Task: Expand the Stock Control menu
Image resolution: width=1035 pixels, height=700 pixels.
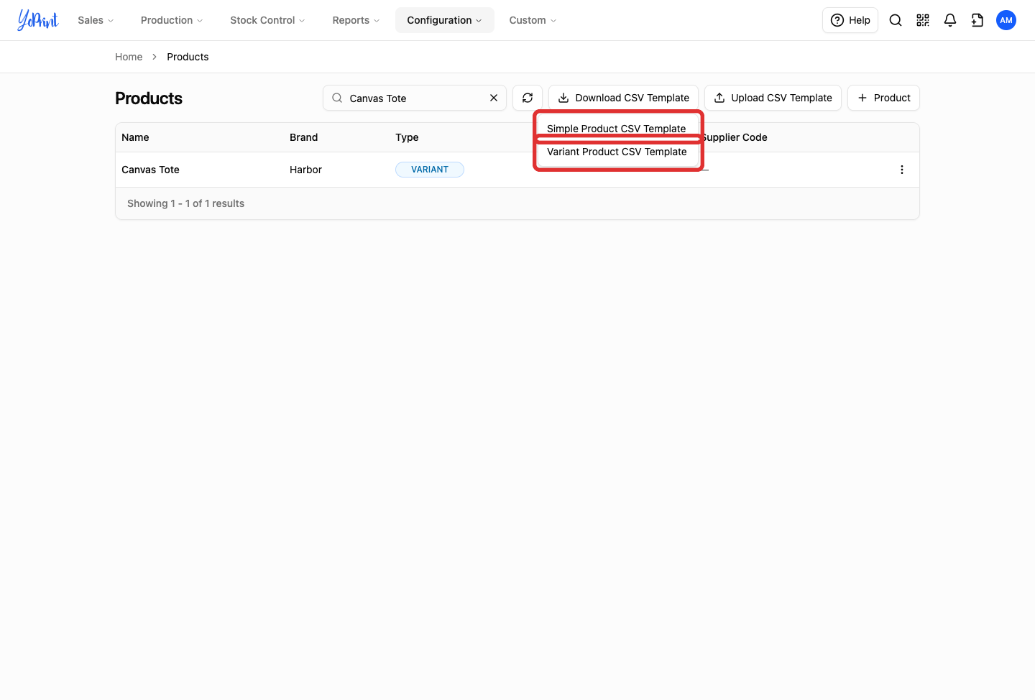Action: (x=267, y=20)
